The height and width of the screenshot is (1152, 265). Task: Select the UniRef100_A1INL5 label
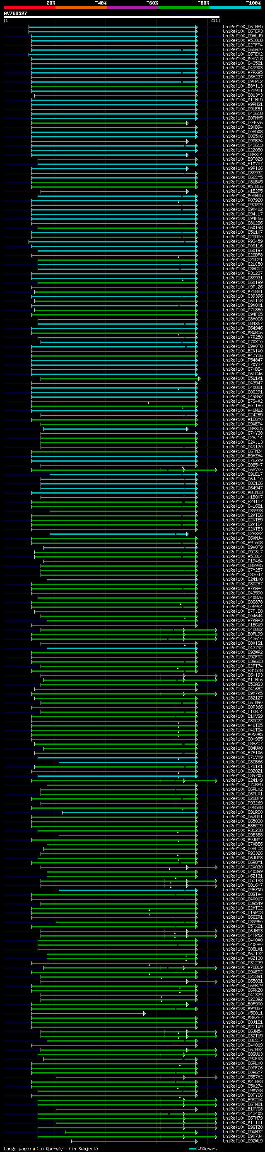[x=243, y=100]
